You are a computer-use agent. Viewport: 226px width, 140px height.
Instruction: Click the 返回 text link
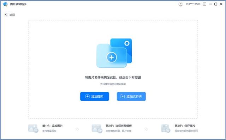12,15
